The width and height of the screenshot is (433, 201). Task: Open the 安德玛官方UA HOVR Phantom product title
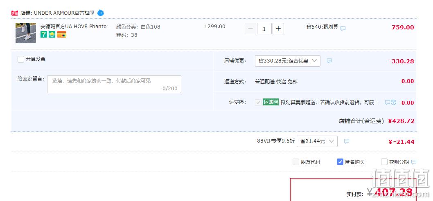[75, 27]
